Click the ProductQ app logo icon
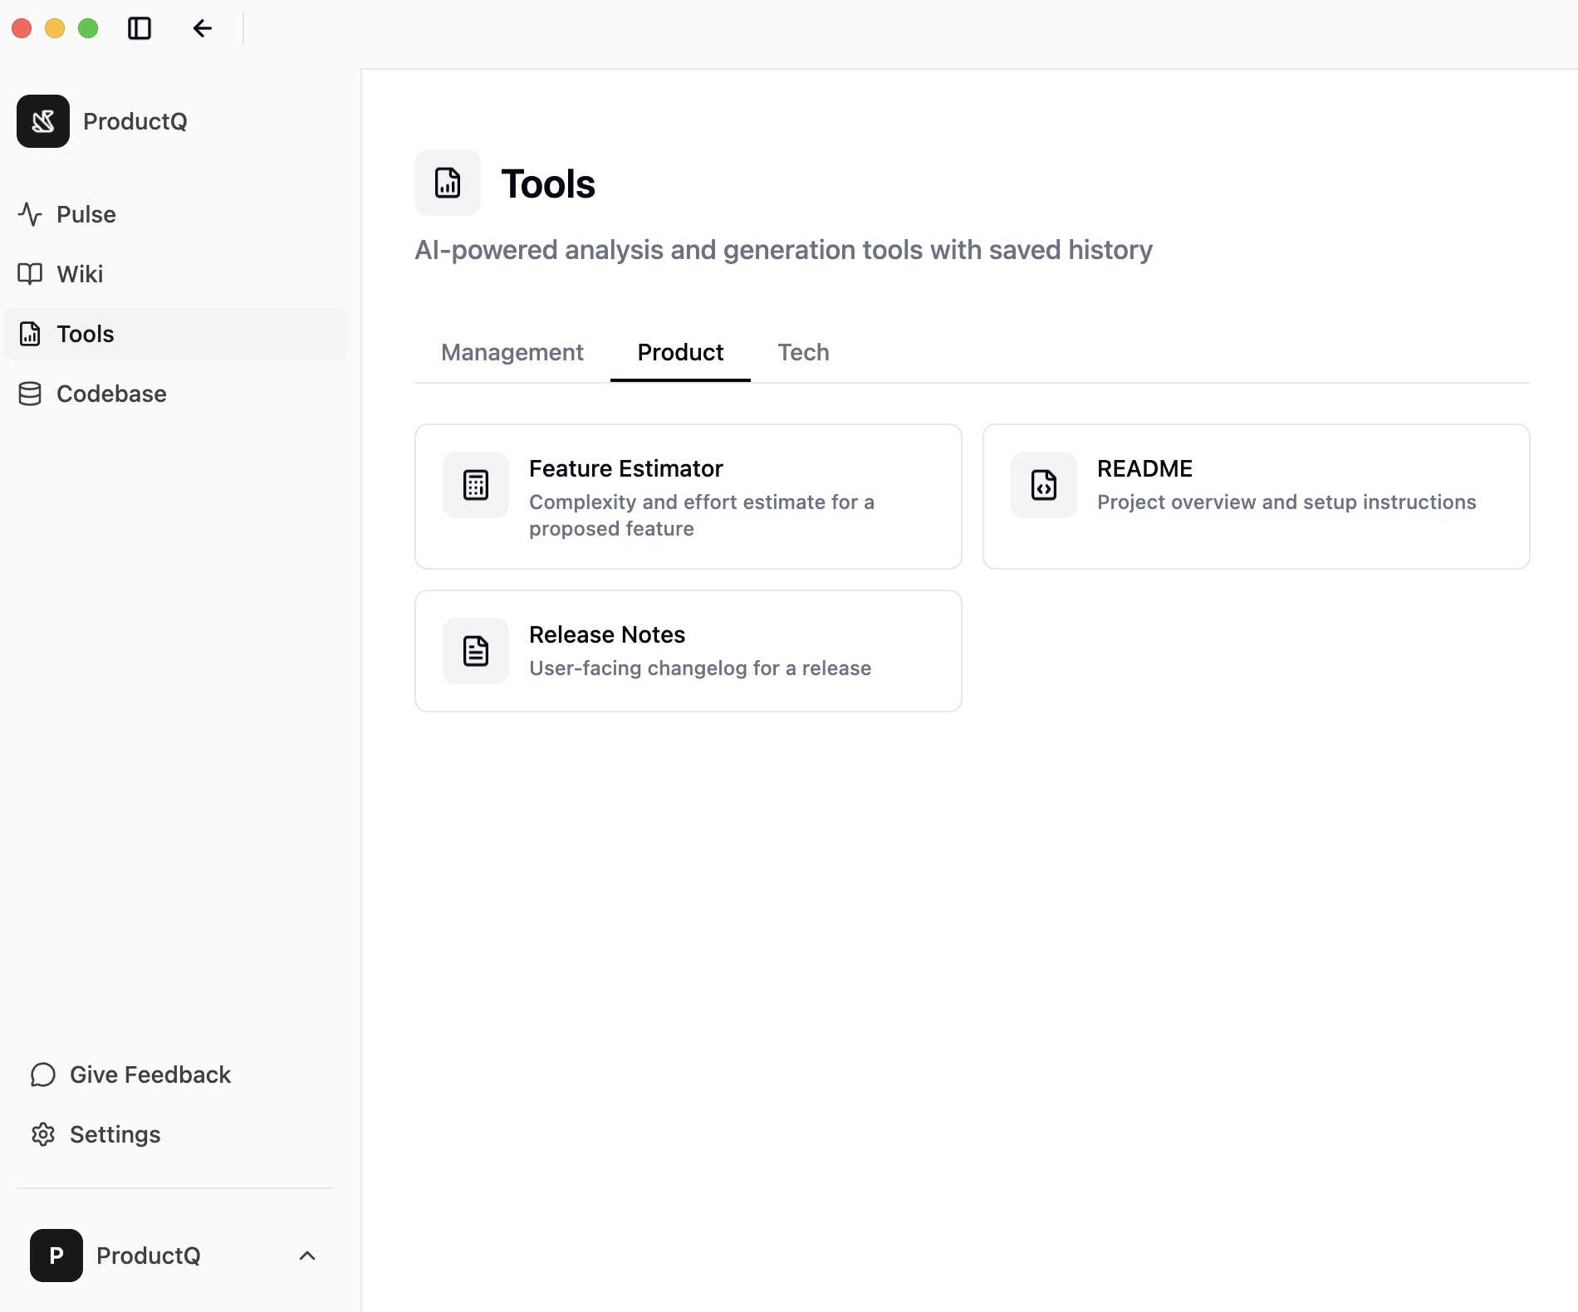Viewport: 1578px width, 1312px height. (42, 120)
